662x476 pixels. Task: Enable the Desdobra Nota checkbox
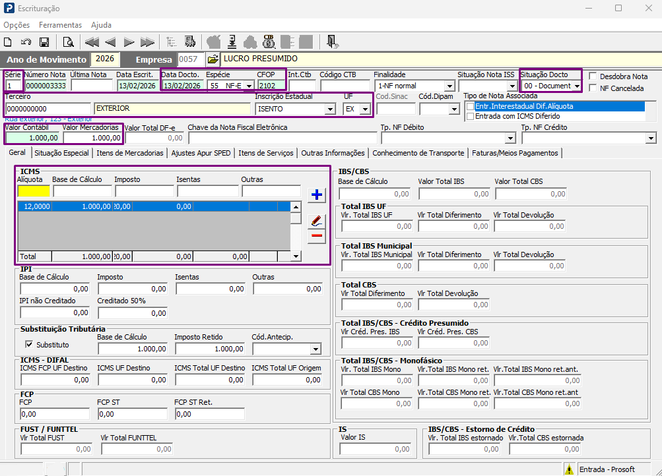[593, 76]
